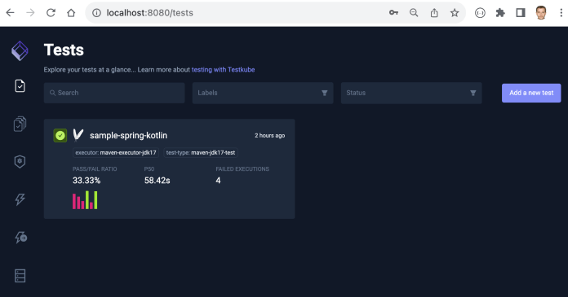Reload the page

(x=51, y=13)
